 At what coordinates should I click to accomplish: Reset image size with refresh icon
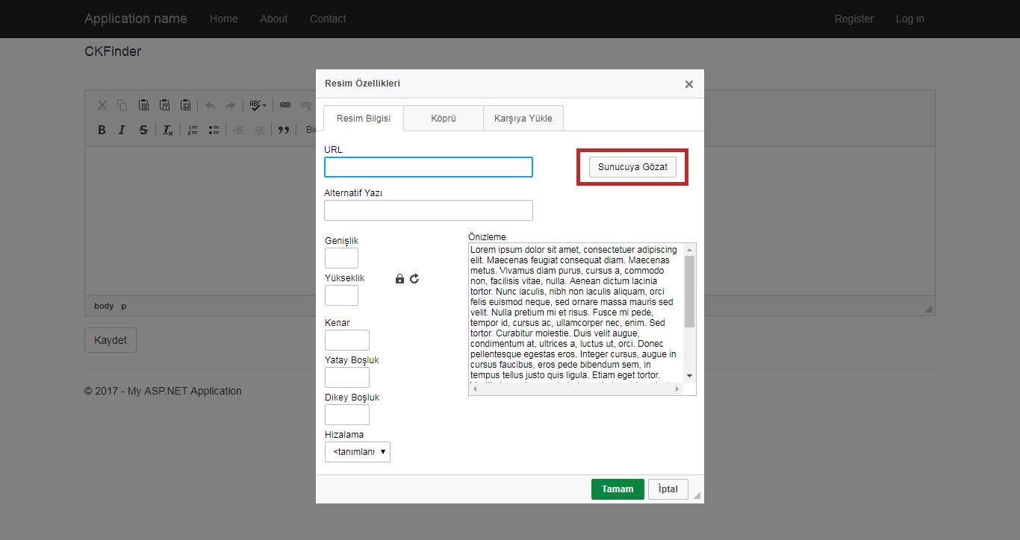(414, 278)
